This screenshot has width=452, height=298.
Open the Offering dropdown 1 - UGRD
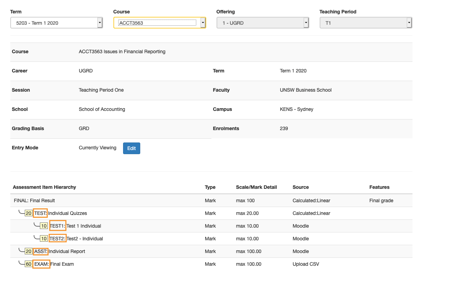click(x=263, y=23)
